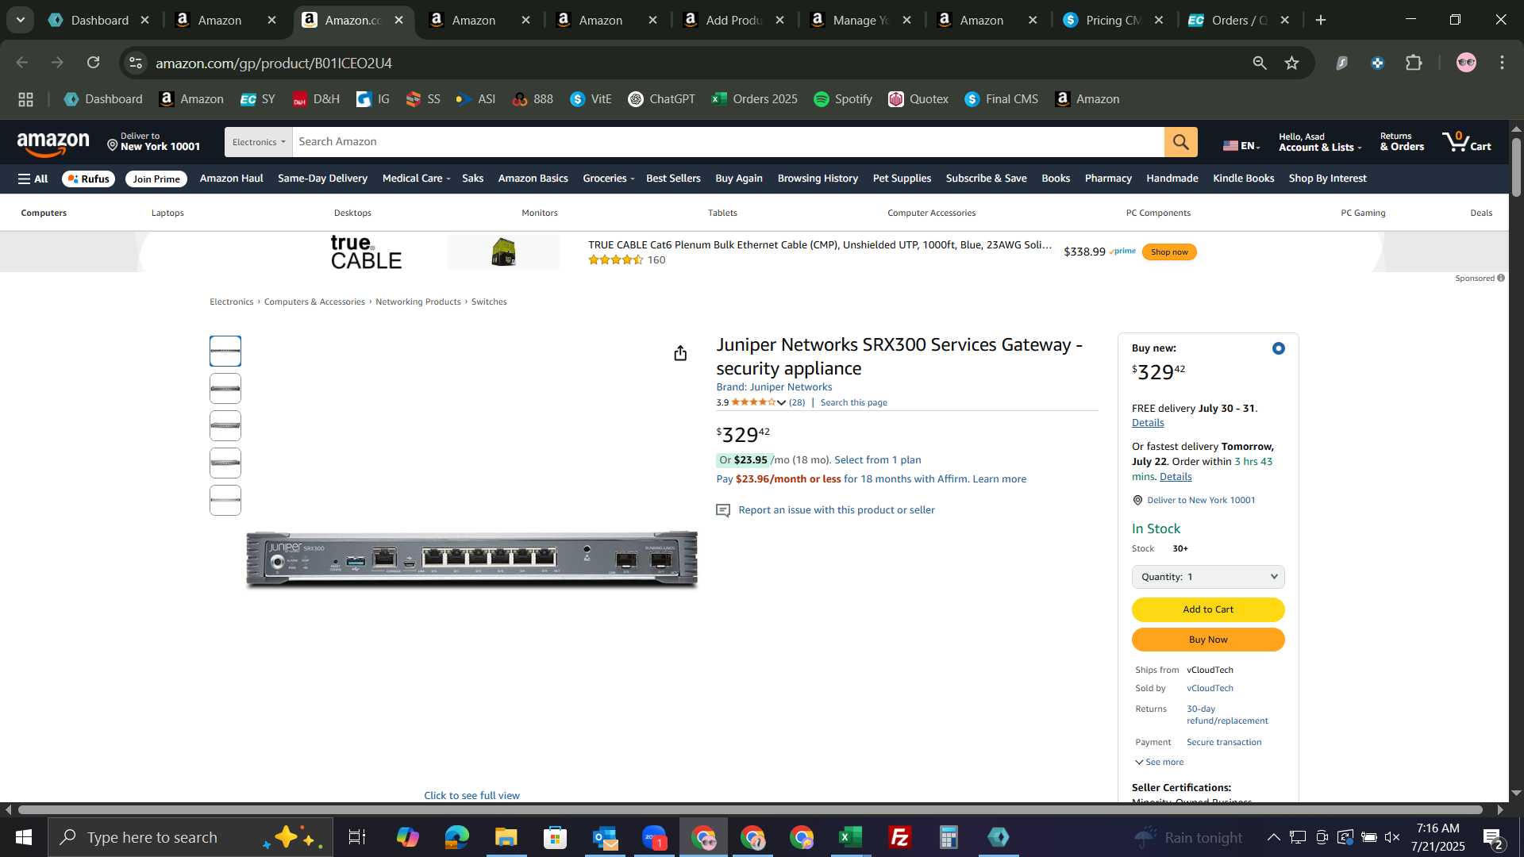Viewport: 1524px width, 857px height.
Task: Click Buy Now
Action: point(1208,640)
